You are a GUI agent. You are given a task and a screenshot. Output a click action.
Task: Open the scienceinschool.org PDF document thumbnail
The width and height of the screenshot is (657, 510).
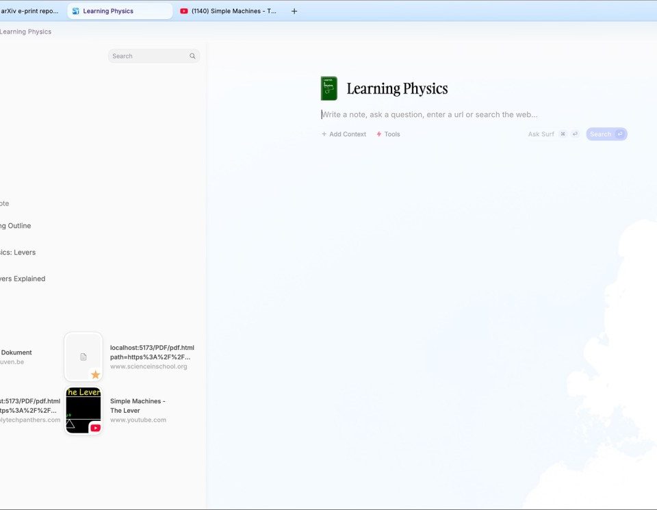click(x=83, y=357)
